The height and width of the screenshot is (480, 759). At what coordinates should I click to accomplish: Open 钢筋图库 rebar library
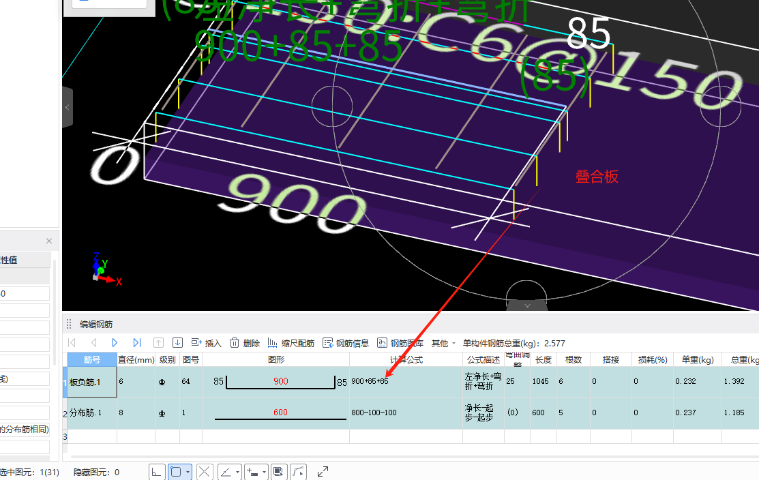tap(400, 343)
